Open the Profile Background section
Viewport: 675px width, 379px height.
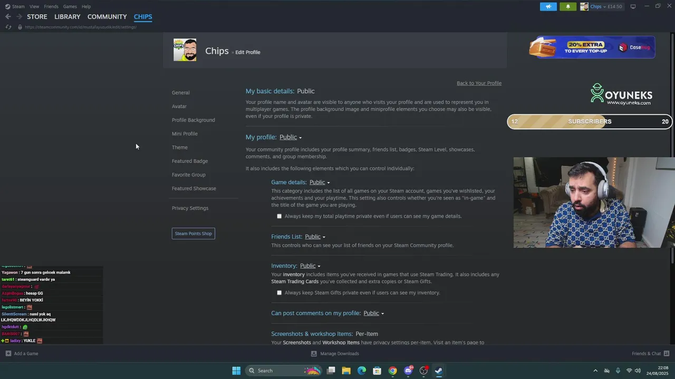click(194, 120)
